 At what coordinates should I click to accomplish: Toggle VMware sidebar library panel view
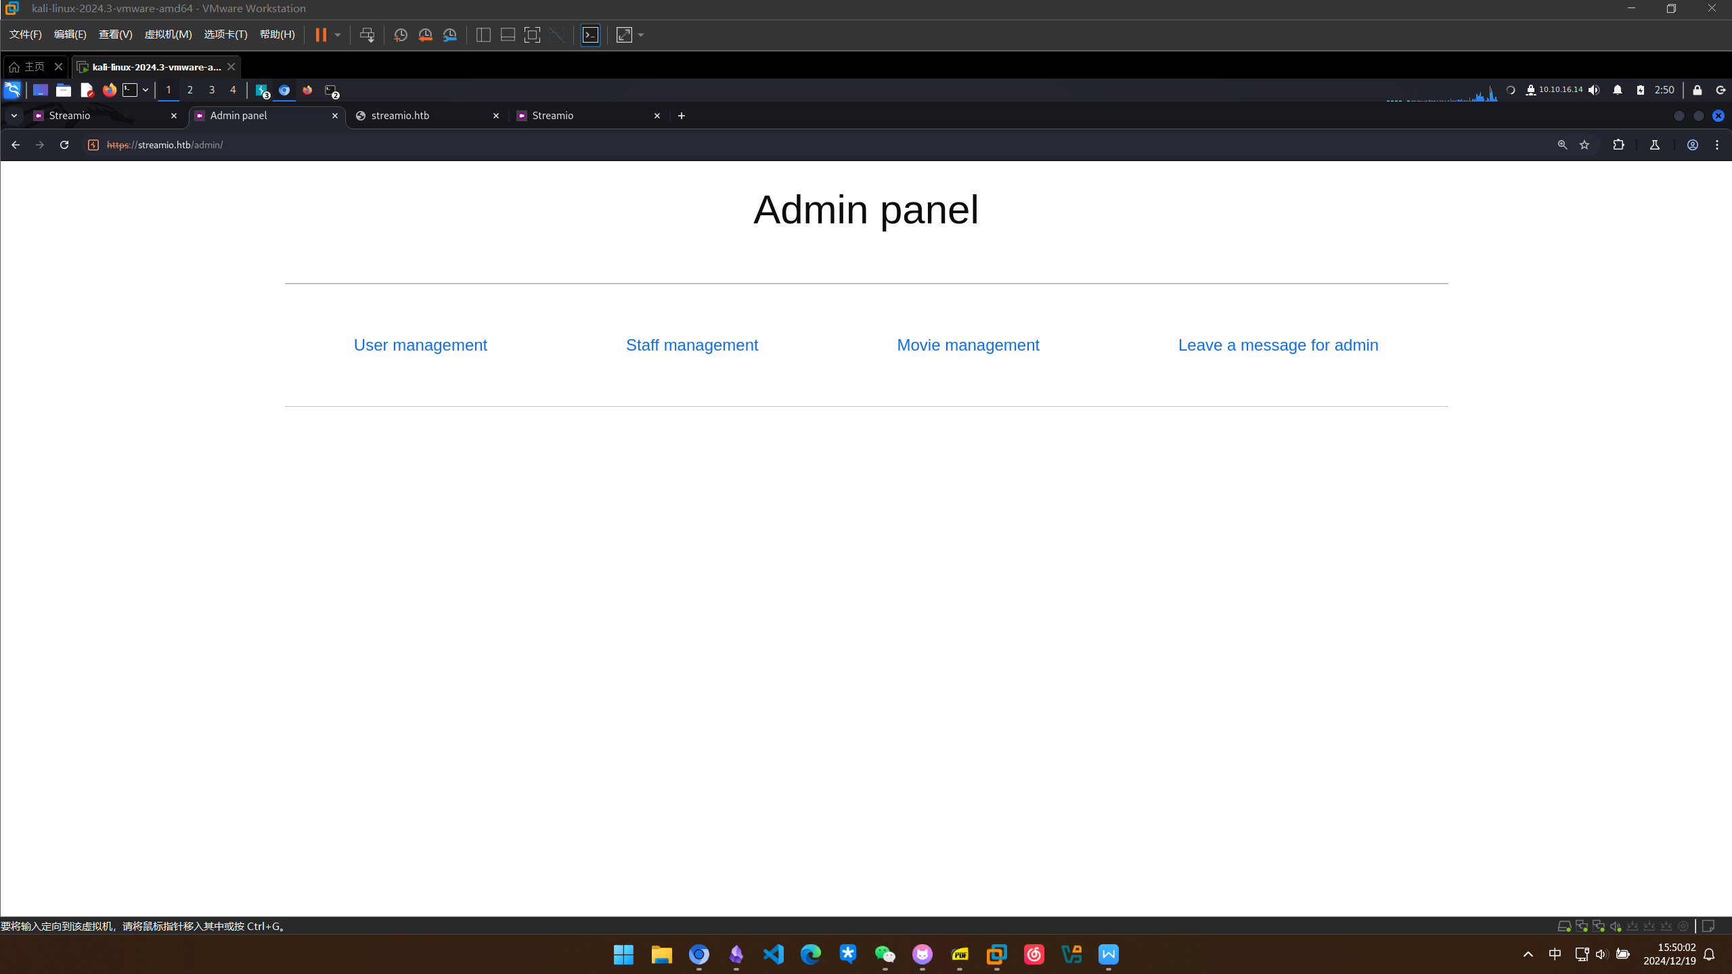[x=483, y=35]
